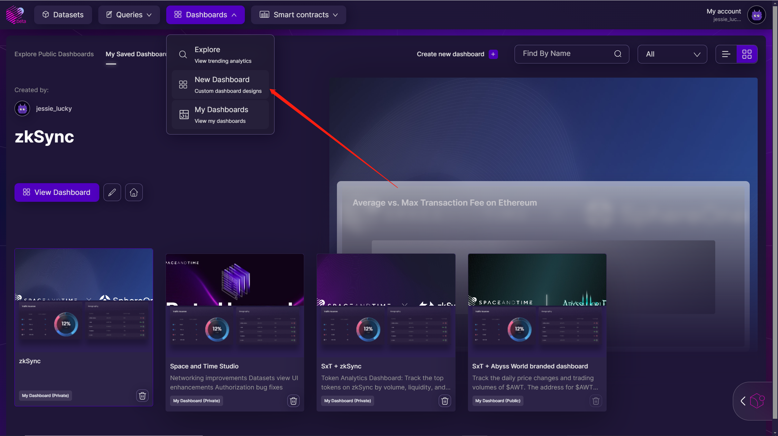Click the New Dashboard grid icon
The height and width of the screenshot is (436, 778).
coord(183,85)
